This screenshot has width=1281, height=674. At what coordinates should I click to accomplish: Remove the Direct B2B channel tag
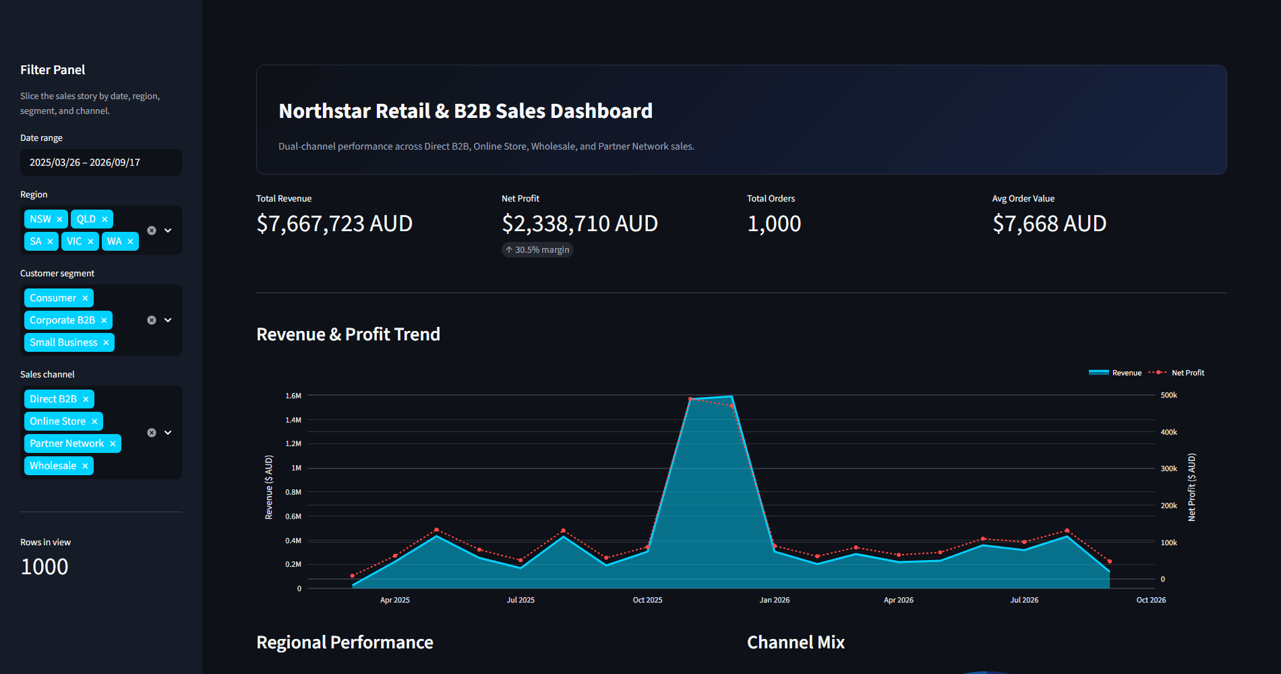click(x=86, y=399)
